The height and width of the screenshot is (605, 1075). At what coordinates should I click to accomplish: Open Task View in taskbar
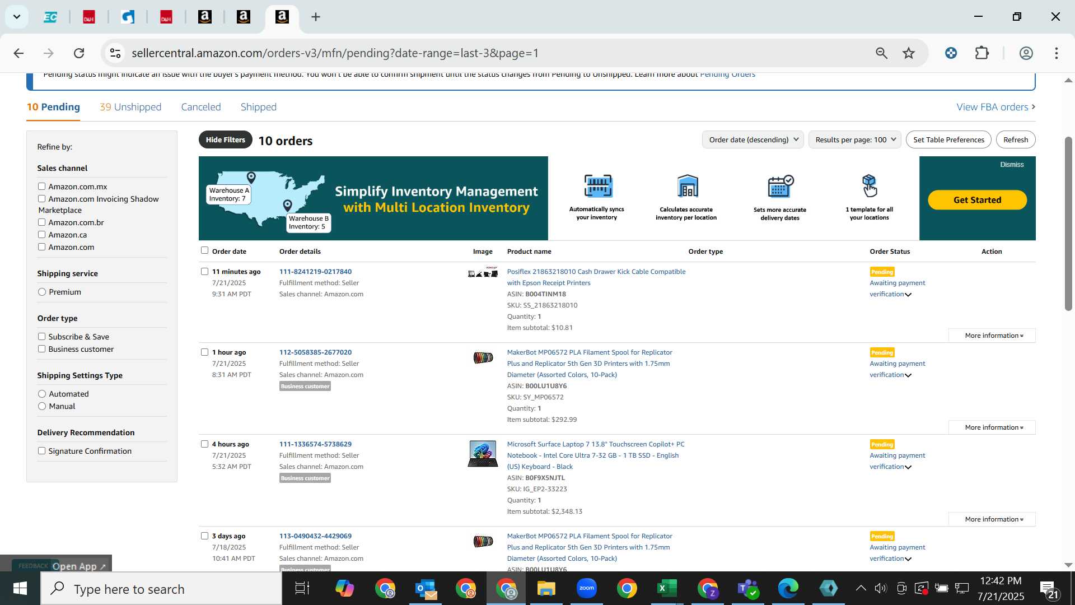[302, 589]
